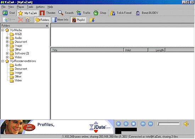Click the red X delete icon

21,20
